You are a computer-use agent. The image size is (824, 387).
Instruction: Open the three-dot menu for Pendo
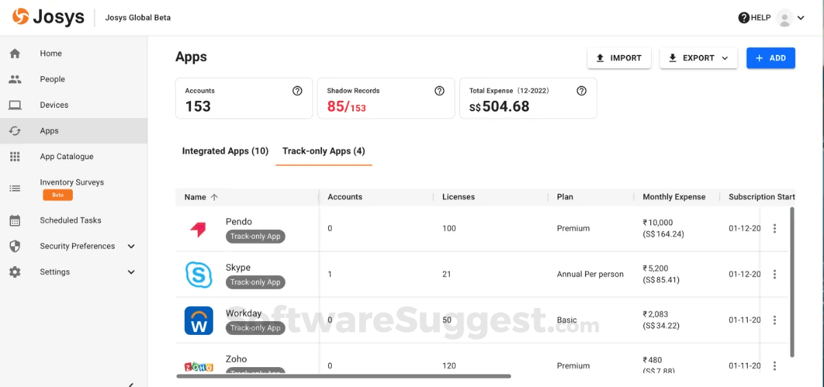tap(775, 228)
